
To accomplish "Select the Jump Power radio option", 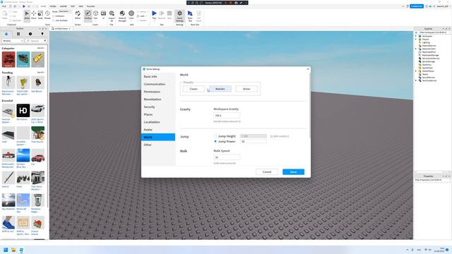I will (x=215, y=141).
